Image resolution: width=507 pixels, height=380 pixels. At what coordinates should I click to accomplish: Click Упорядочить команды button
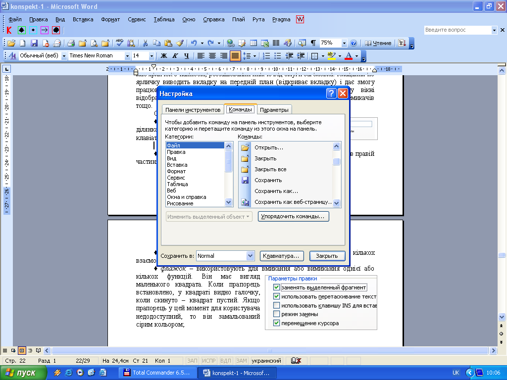tap(293, 217)
